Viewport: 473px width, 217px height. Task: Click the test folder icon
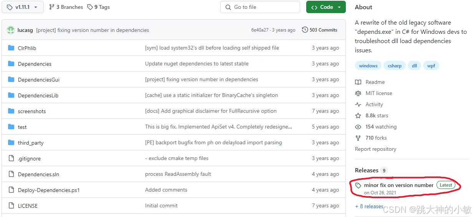pyautogui.click(x=11, y=127)
